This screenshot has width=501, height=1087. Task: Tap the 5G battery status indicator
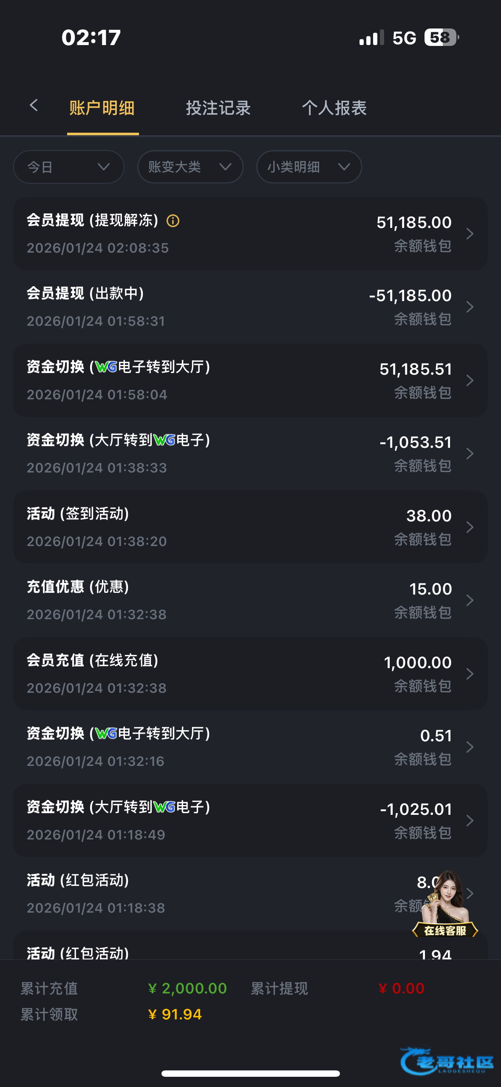point(441,37)
